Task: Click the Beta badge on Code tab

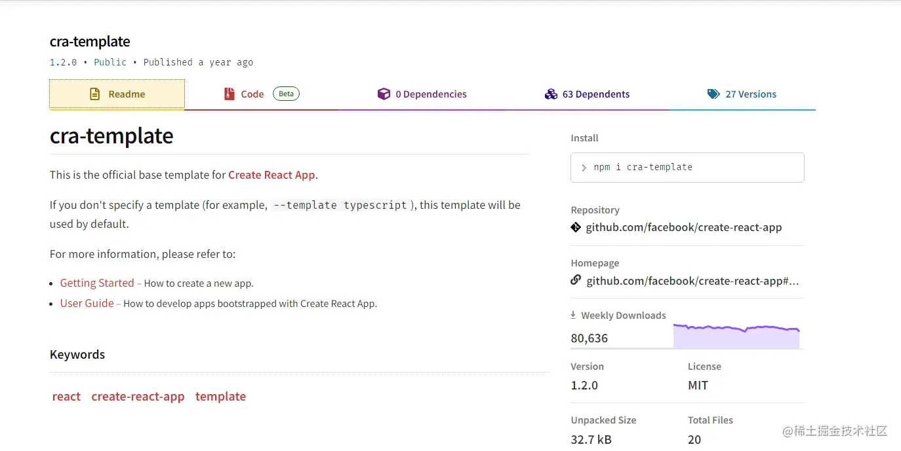Action: pyautogui.click(x=286, y=94)
